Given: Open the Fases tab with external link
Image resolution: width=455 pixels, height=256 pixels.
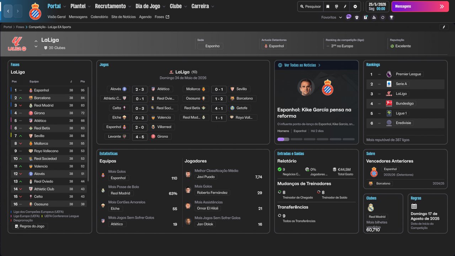Looking at the screenshot, I should pyautogui.click(x=162, y=17).
